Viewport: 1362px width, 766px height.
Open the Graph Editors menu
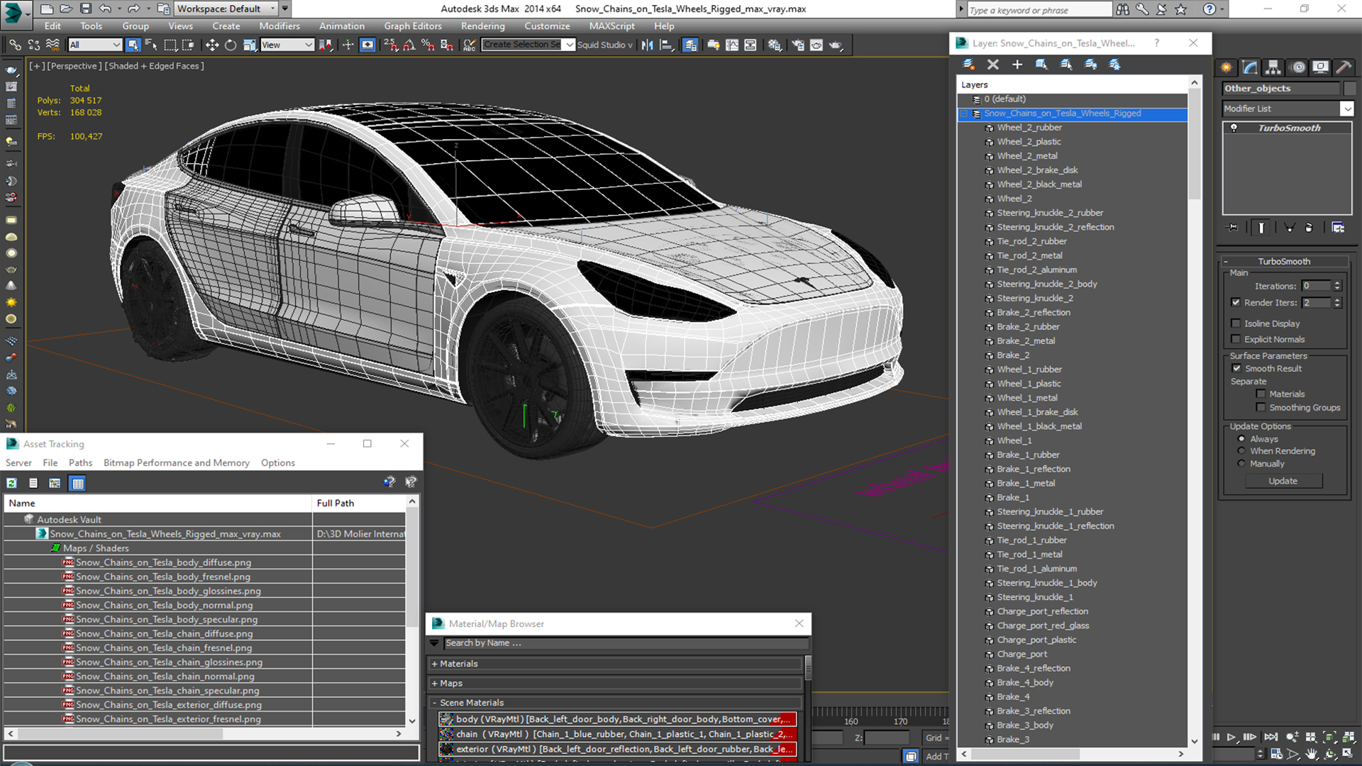point(413,26)
